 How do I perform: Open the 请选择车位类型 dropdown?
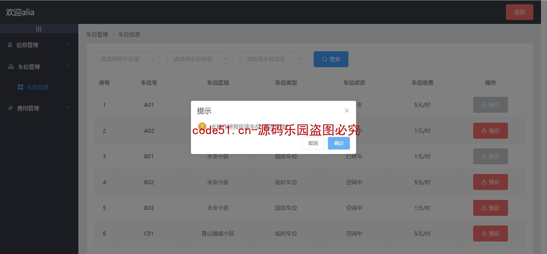coord(200,59)
